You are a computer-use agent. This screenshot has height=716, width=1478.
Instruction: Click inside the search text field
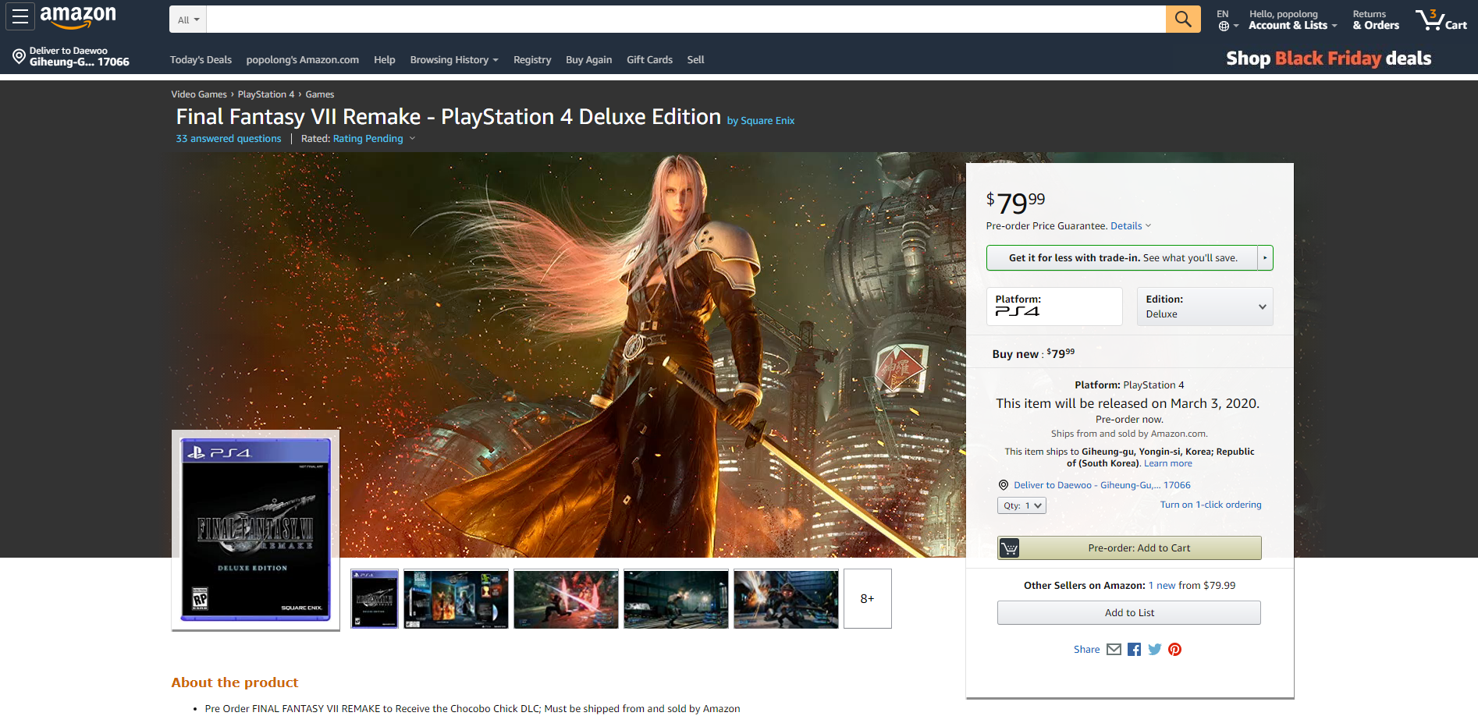click(686, 19)
